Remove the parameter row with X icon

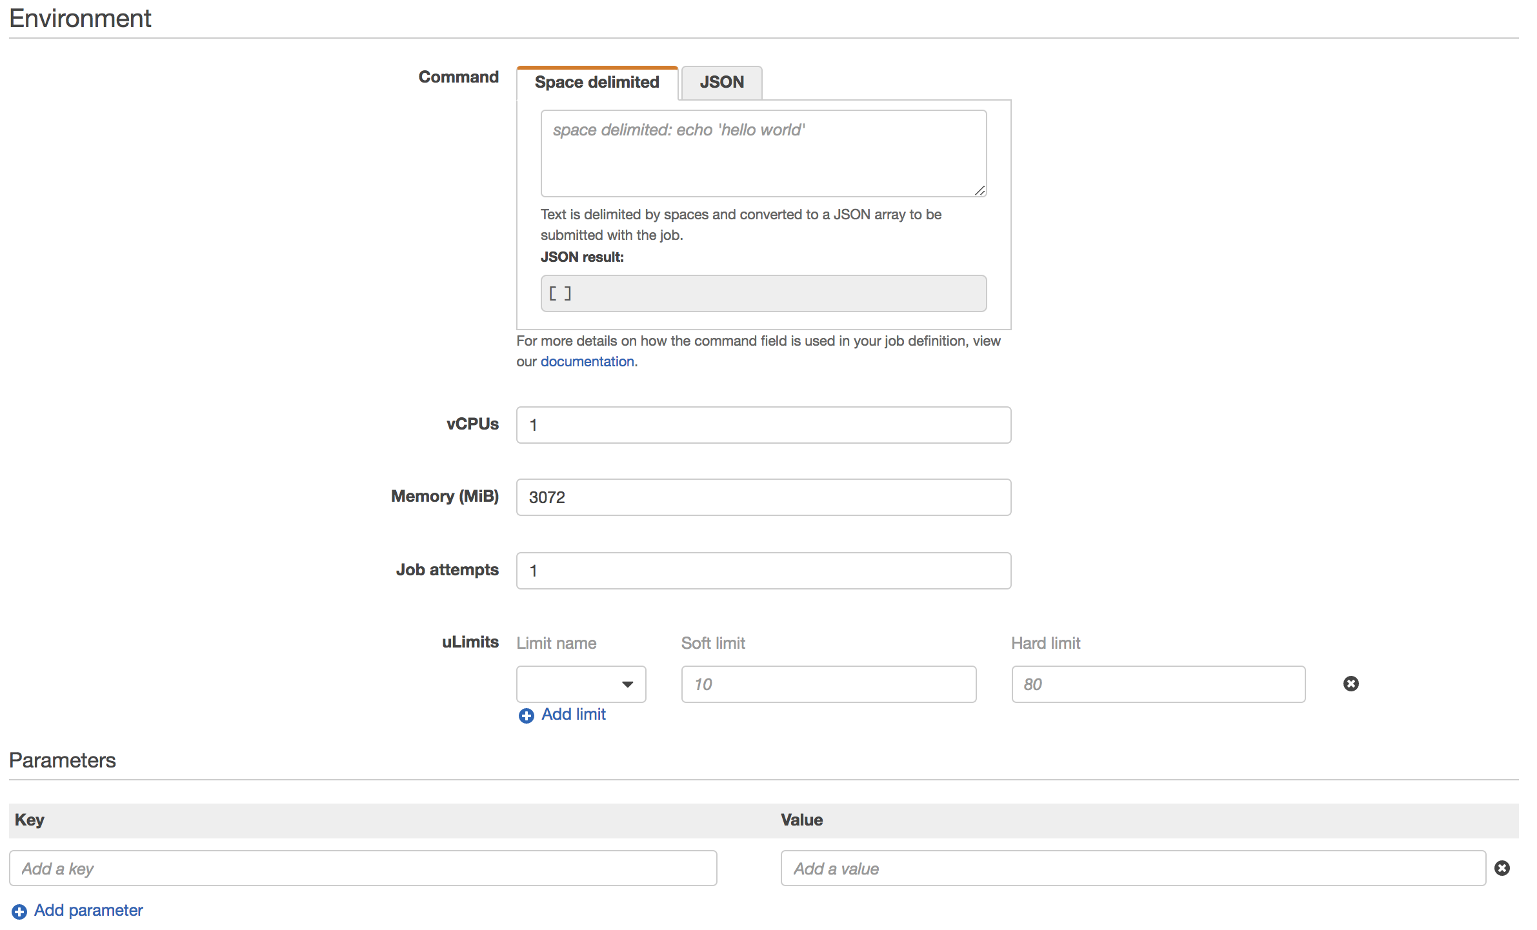coord(1502,868)
